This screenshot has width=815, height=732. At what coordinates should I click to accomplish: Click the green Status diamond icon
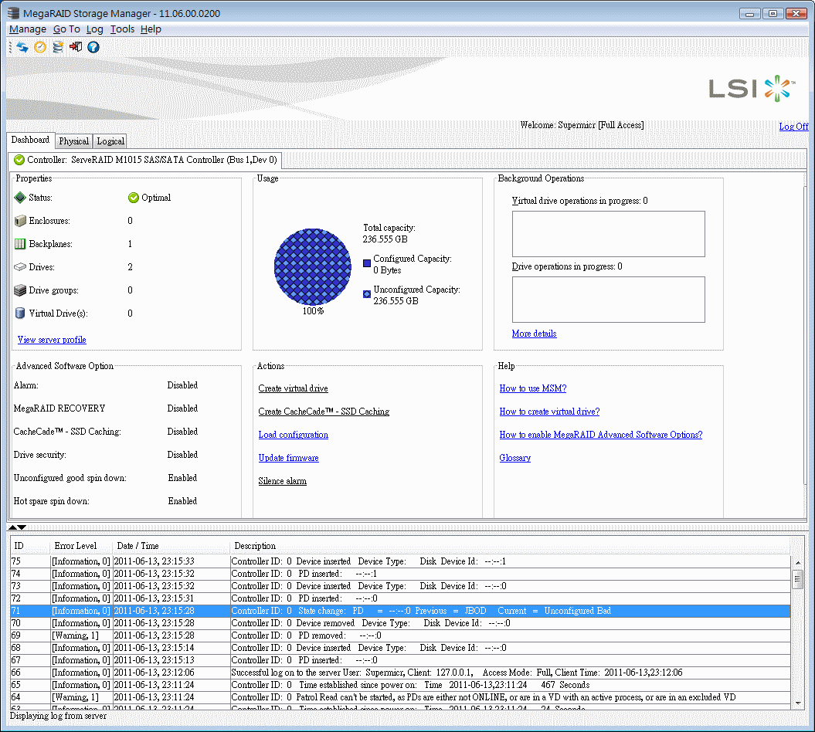tap(20, 198)
